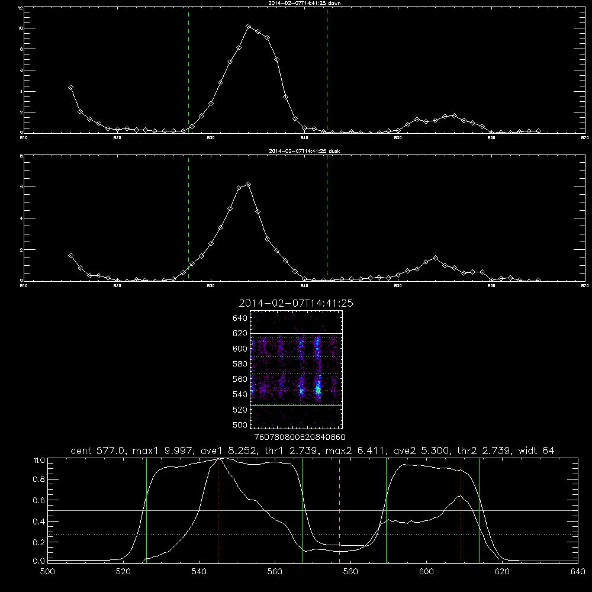
Task: Click the right green dashed line in the dawn plot
Action: point(327,70)
